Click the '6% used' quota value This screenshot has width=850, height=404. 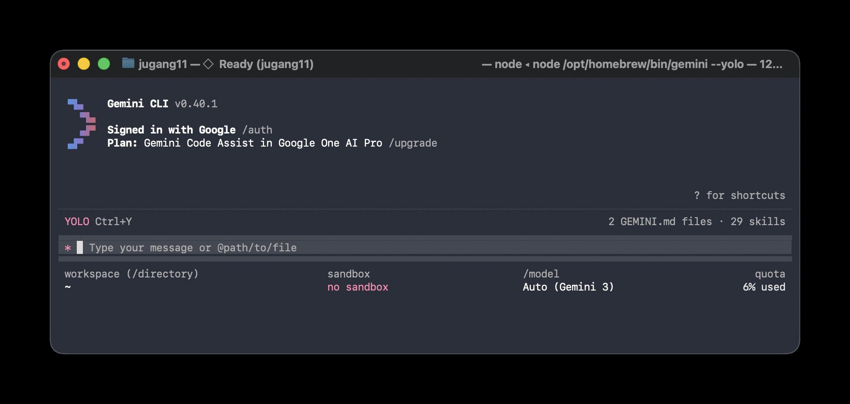[764, 287]
